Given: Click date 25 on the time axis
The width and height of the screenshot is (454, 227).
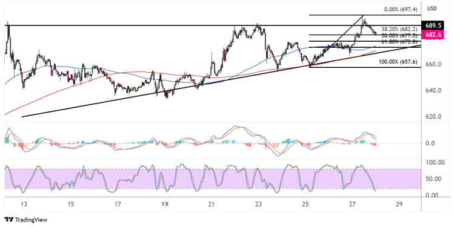Looking at the screenshot, I should tap(305, 204).
